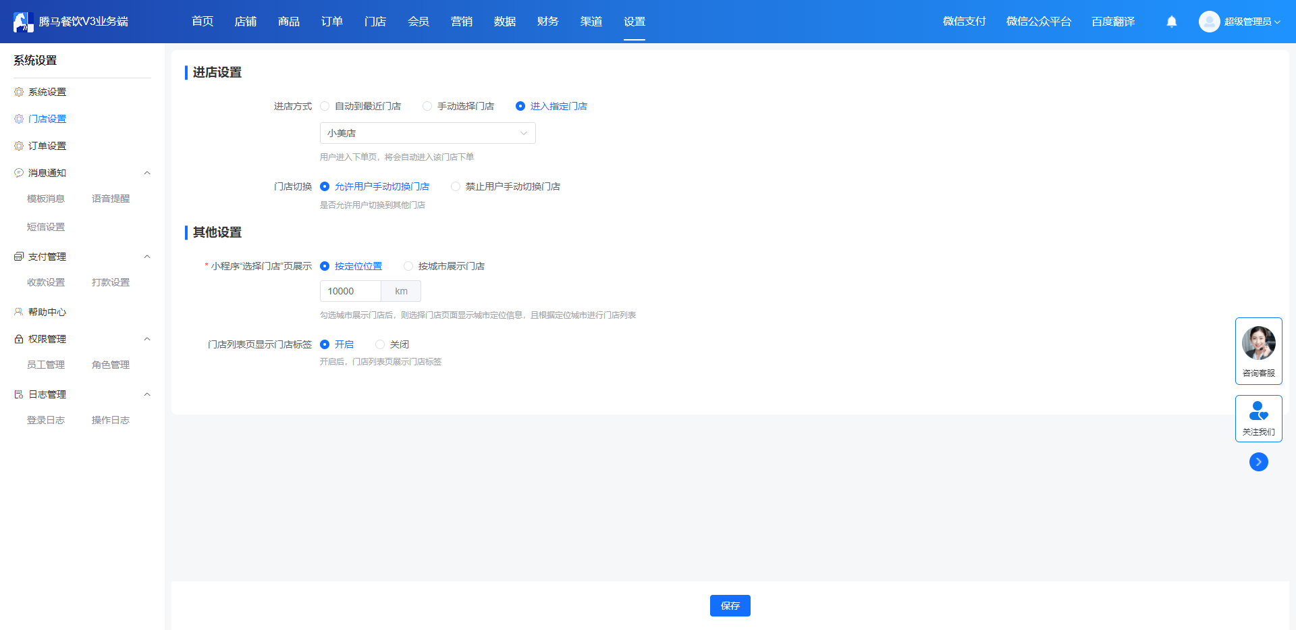Open the 微信公众平台 link
The image size is (1296, 630).
[1039, 22]
